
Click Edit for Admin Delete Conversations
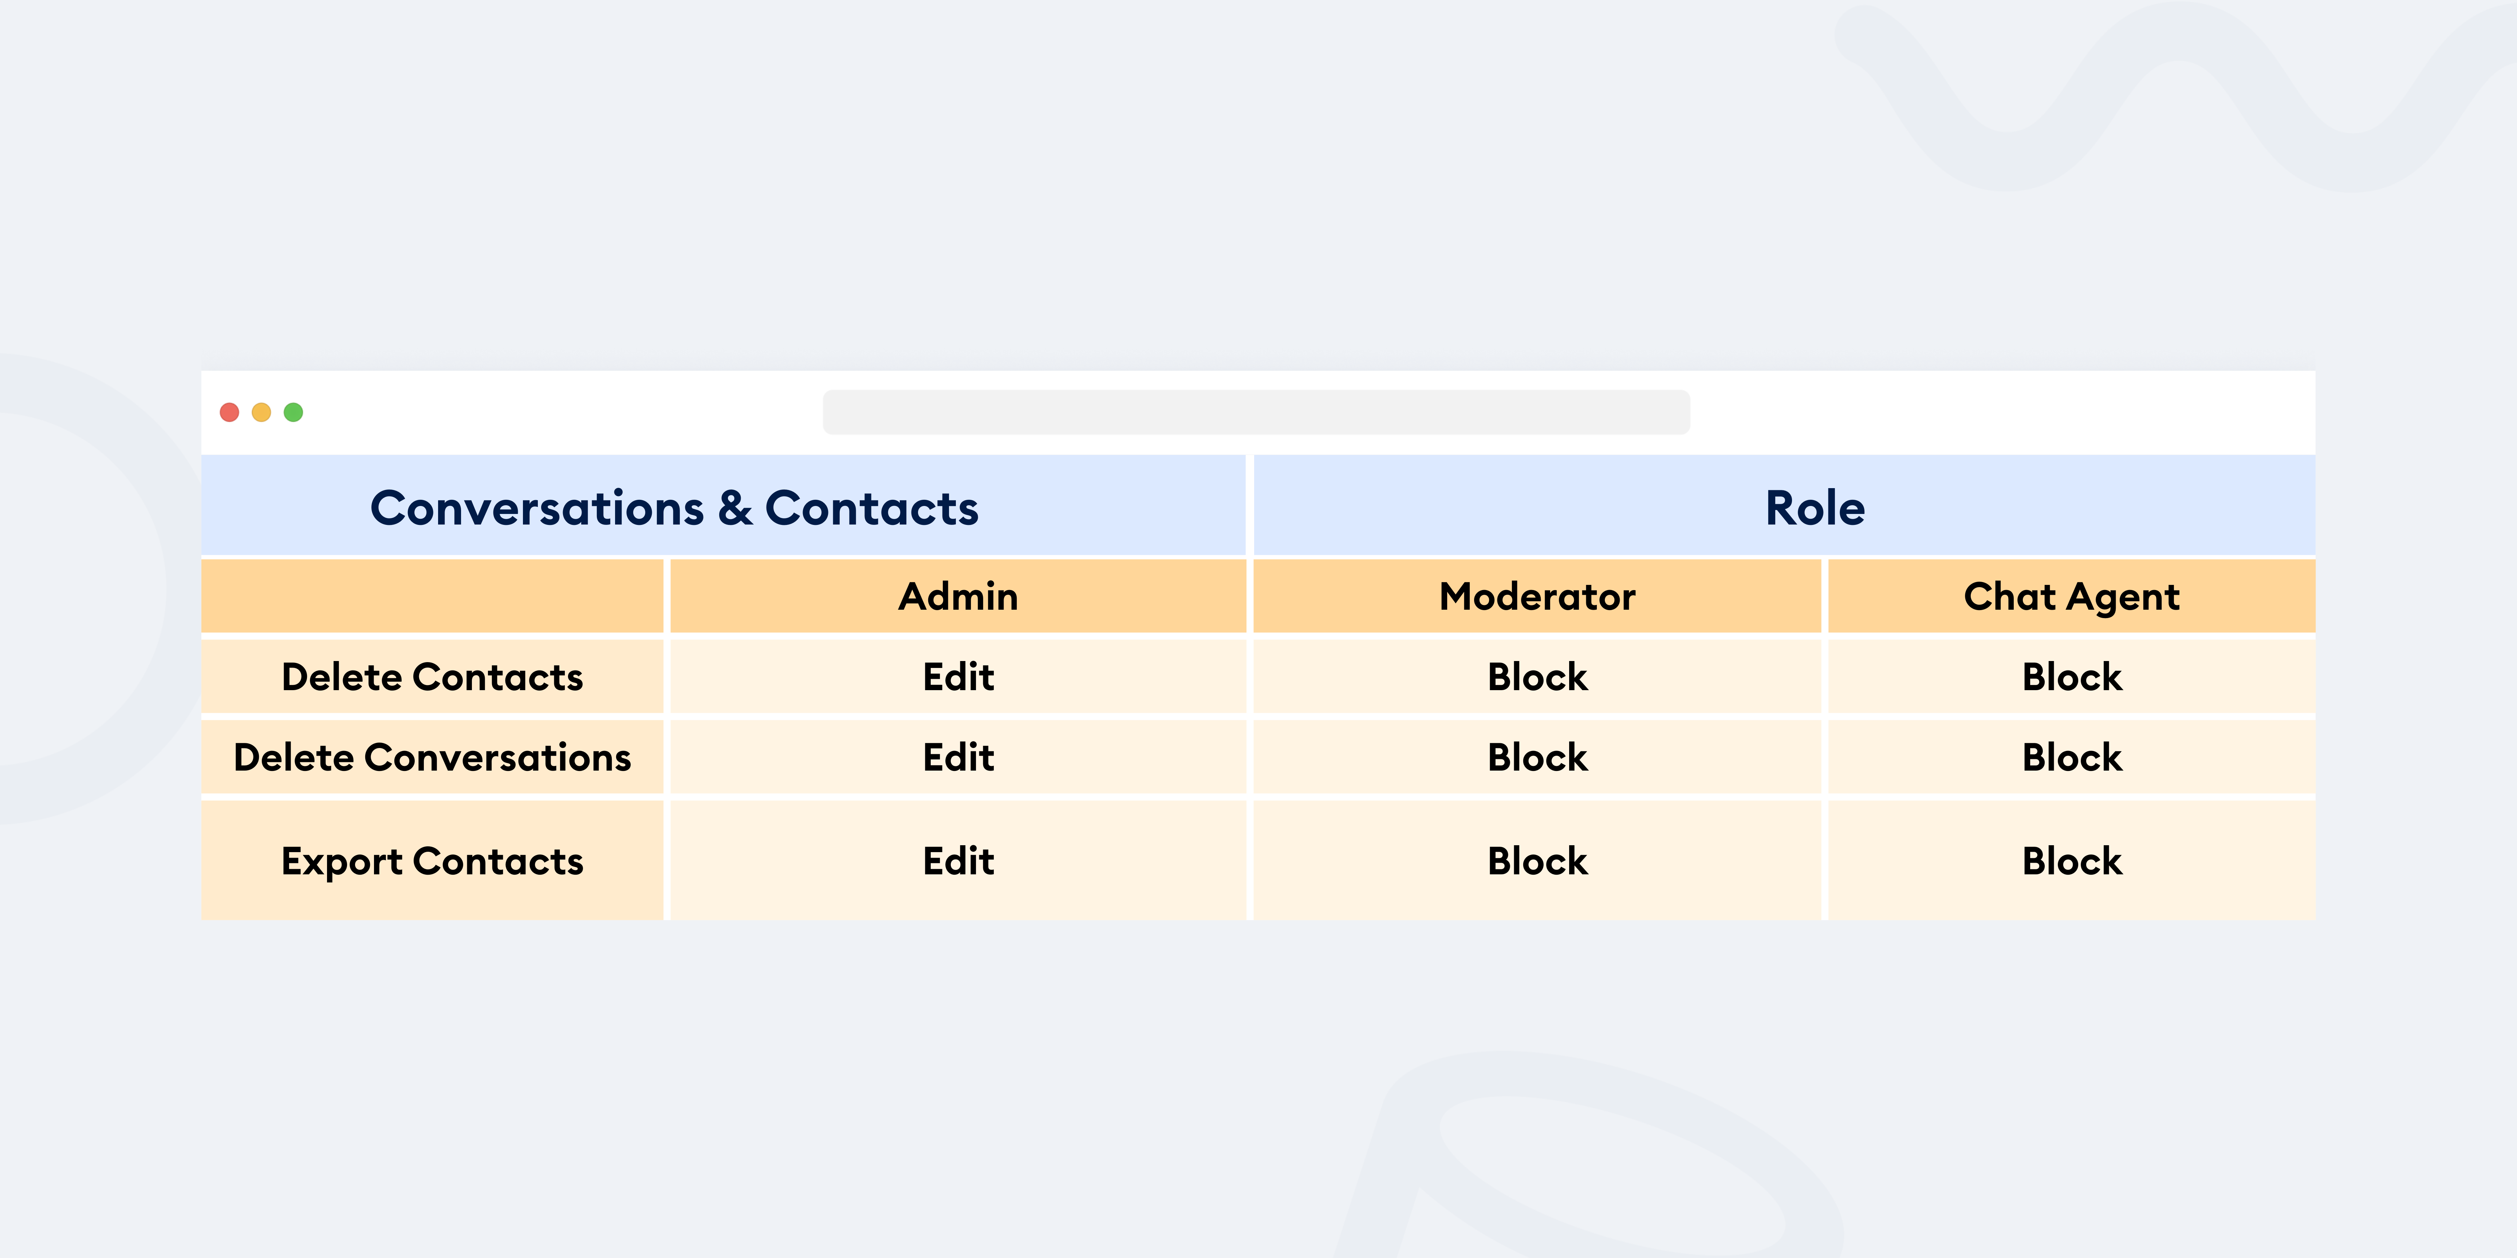958,757
